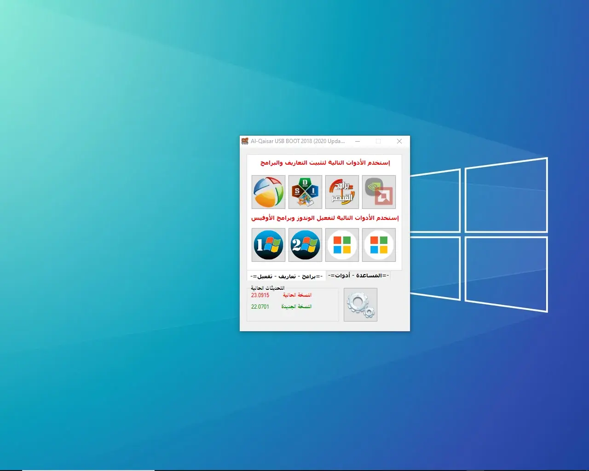Click the new version number 22.0701
Viewport: 589px width, 471px height.
(x=260, y=307)
